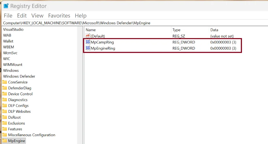Screen dimensions: 268x144
Task: Select the CoreService subkey label
Action: [x=18, y=82]
